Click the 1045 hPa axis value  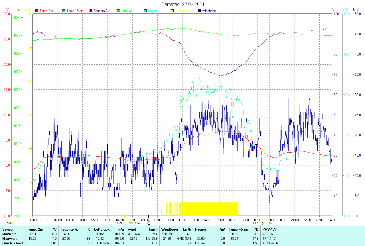coord(17,18)
